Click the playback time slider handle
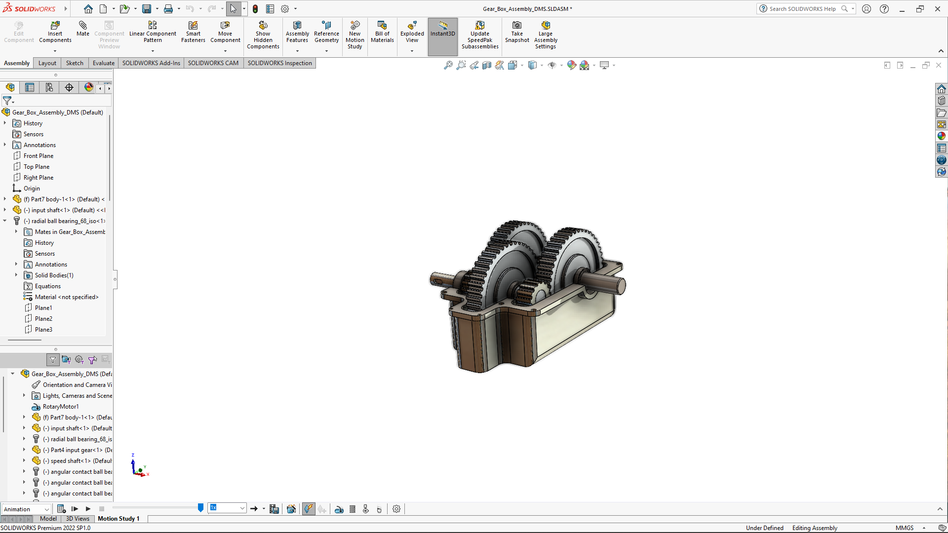Screen dimensions: 948x533 click(200, 508)
